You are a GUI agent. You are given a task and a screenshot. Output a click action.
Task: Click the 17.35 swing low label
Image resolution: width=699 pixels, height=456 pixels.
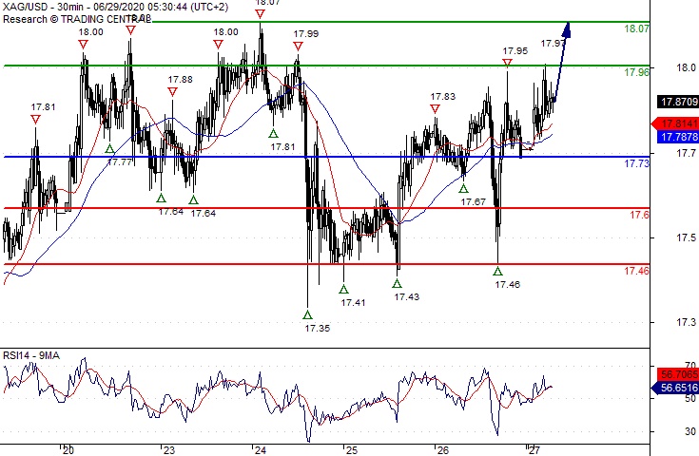[318, 328]
